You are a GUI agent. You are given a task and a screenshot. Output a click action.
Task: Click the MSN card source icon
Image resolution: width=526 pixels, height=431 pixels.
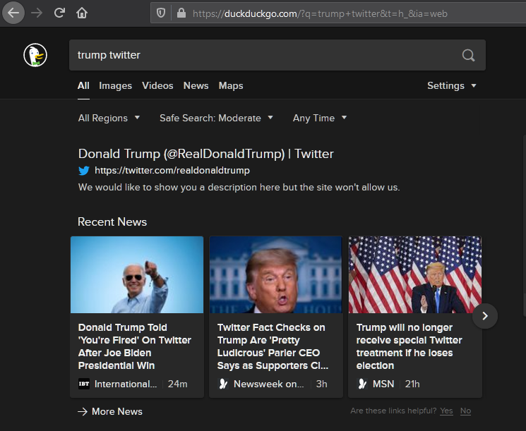362,384
